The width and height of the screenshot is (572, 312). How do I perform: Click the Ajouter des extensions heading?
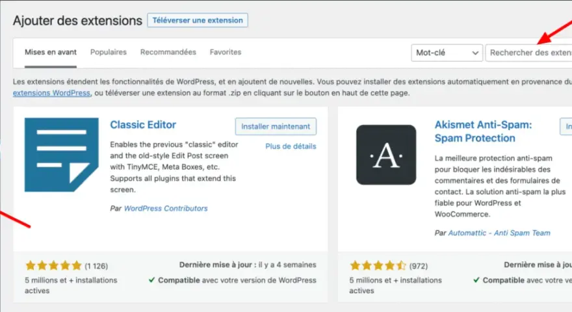pyautogui.click(x=77, y=20)
